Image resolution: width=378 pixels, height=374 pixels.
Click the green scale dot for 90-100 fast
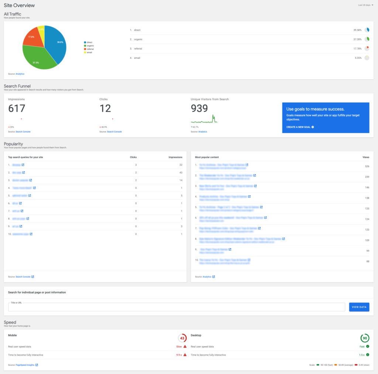click(318, 365)
